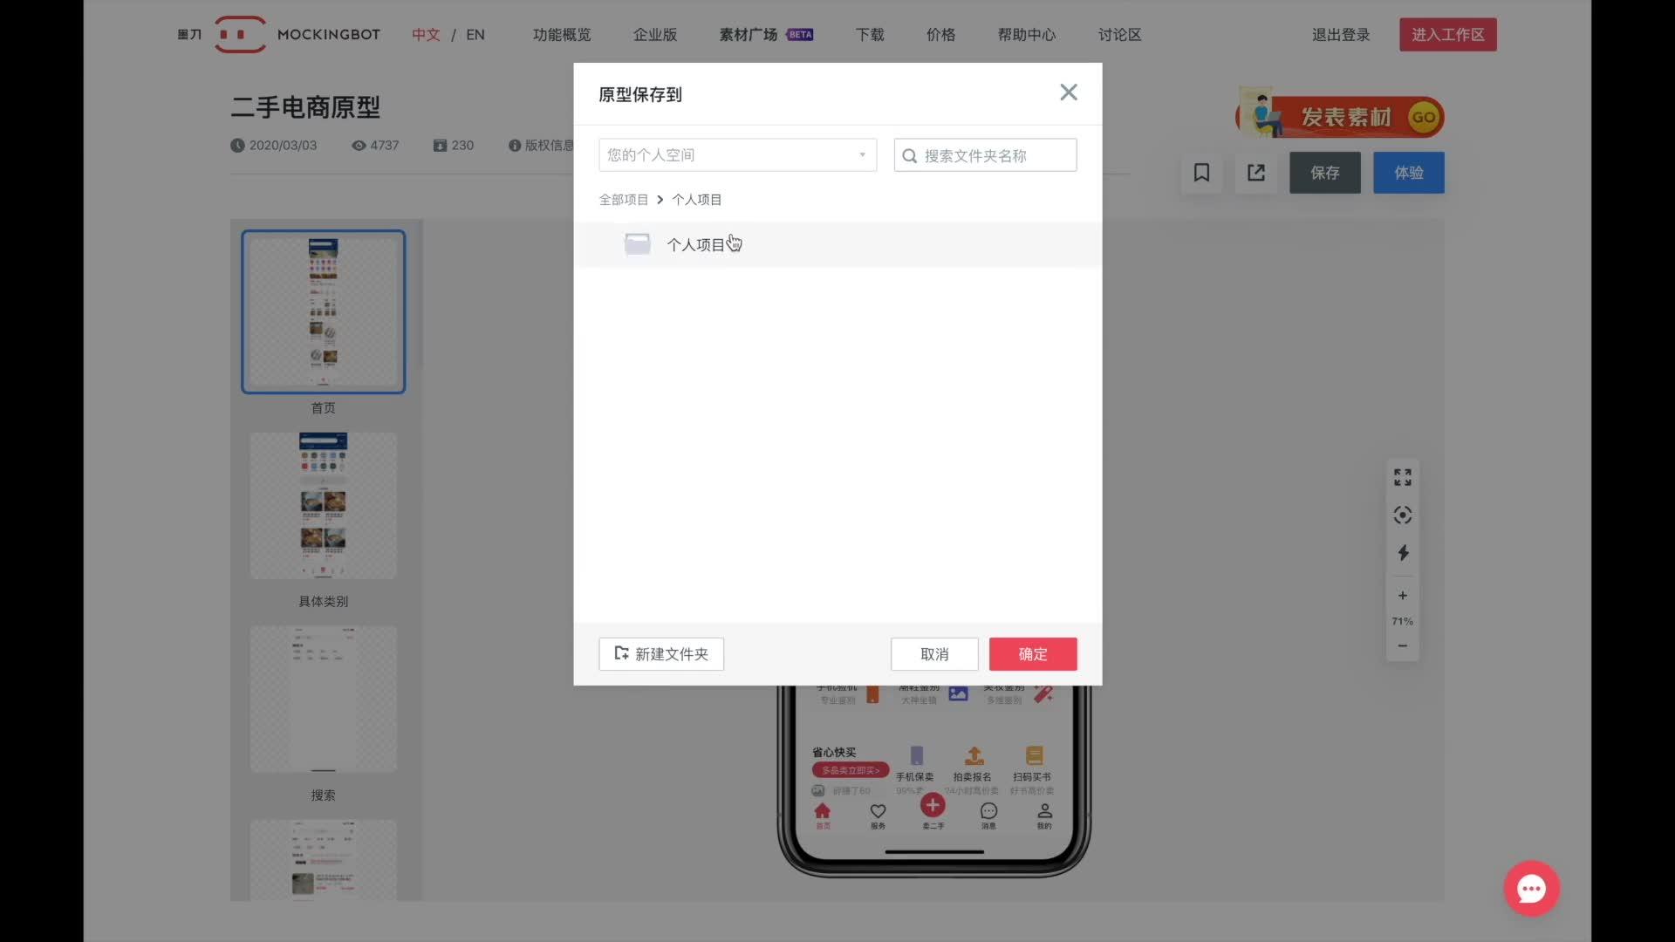This screenshot has width=1675, height=942.
Task: Open 价格 menu item
Action: point(940,35)
